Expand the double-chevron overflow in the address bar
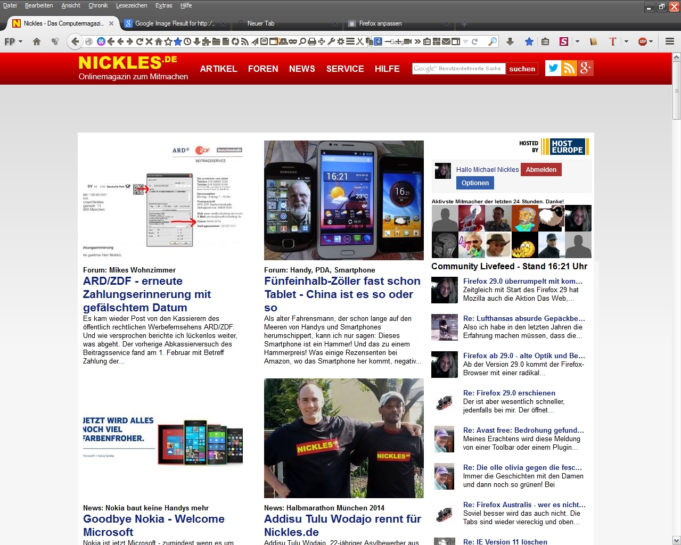 [417, 42]
